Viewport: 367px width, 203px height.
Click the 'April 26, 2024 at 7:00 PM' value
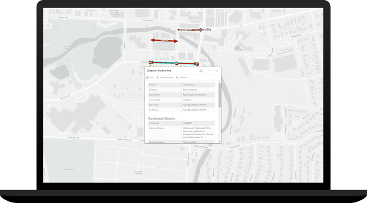tap(194, 110)
